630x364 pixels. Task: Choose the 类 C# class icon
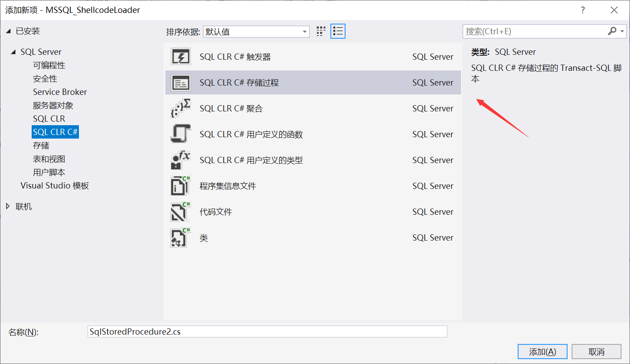(x=181, y=237)
